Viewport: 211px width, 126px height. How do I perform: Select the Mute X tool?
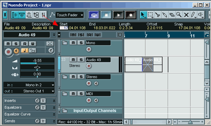(x=186, y=15)
